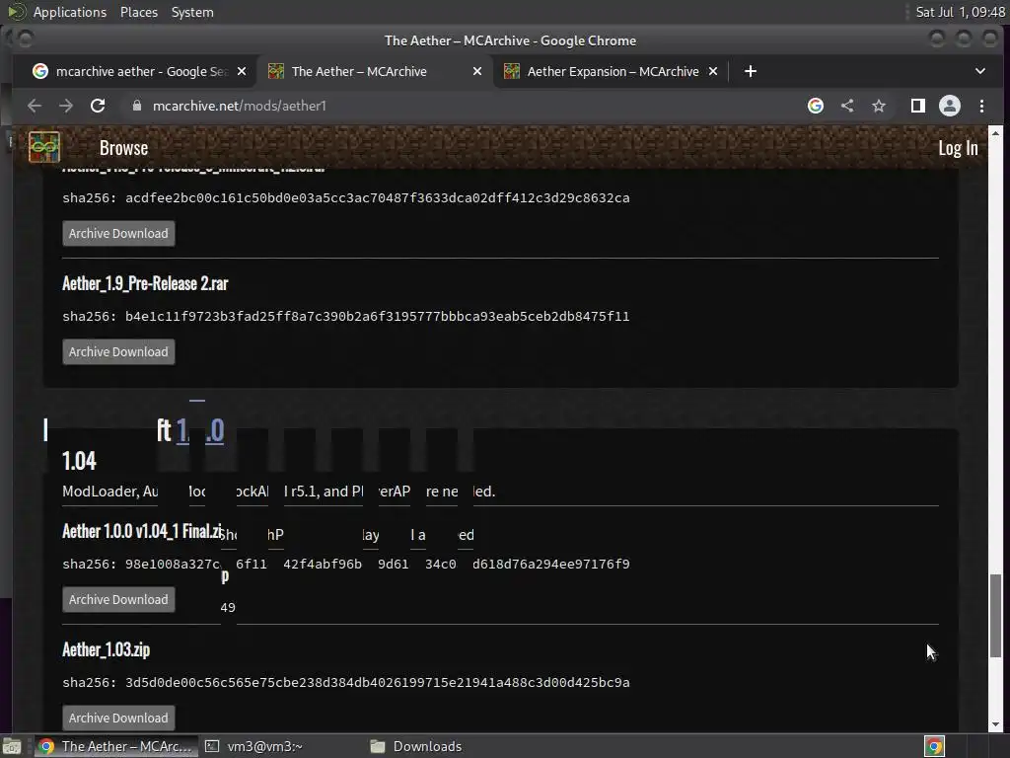Close the mcarchive aether Google Search tab
1010x758 pixels.
tap(242, 71)
